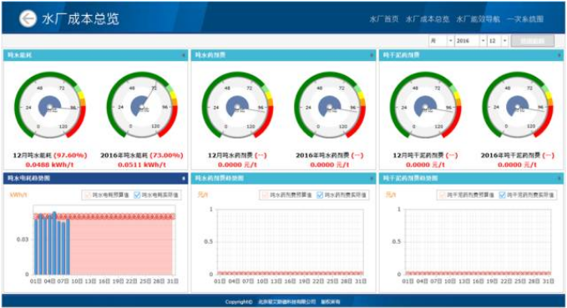Click the 12月吨水能耗 gauge dial
The width and height of the screenshot is (567, 308).
(x=50, y=106)
